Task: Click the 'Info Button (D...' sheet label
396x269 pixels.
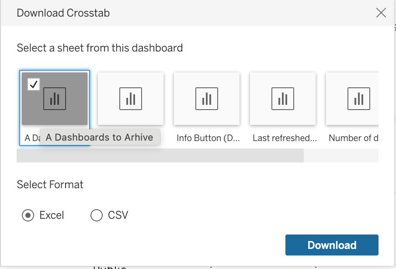Action: (x=208, y=138)
